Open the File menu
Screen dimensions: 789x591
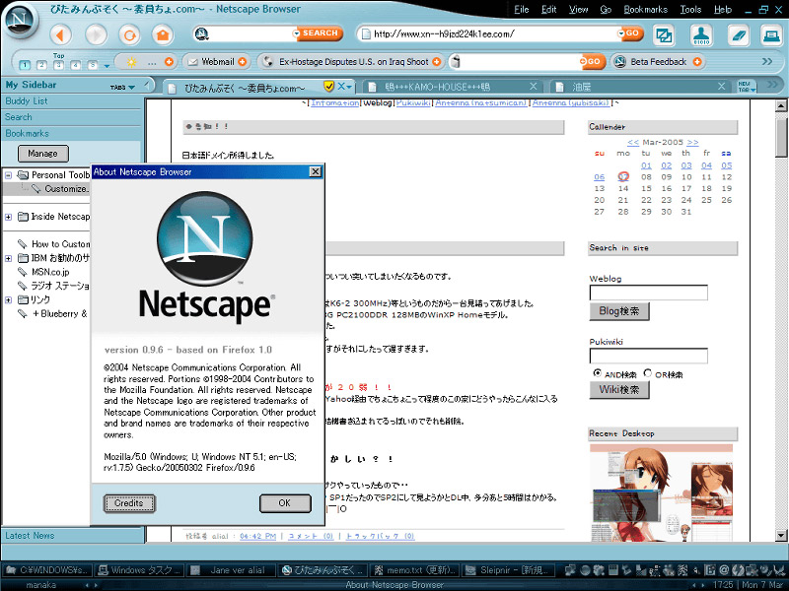[522, 10]
